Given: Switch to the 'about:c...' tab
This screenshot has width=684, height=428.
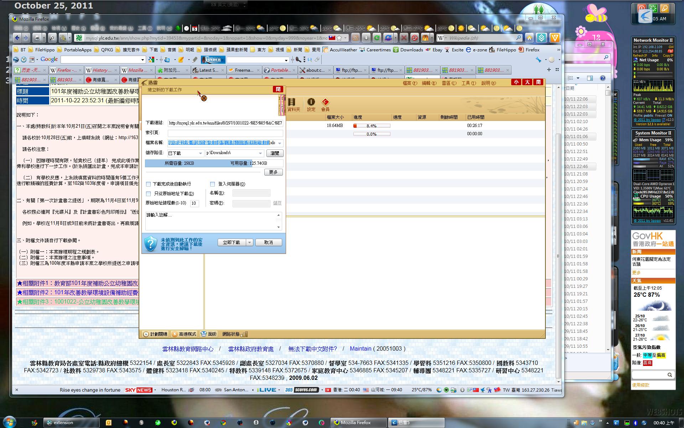Looking at the screenshot, I should tap(315, 70).
